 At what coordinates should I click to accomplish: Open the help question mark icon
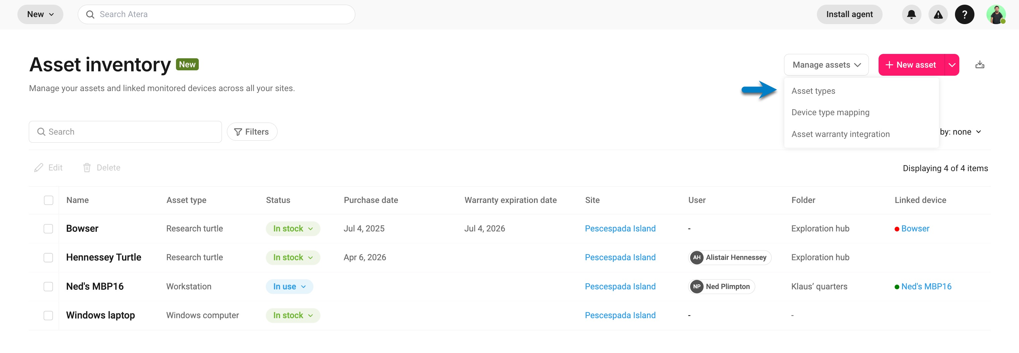click(964, 15)
